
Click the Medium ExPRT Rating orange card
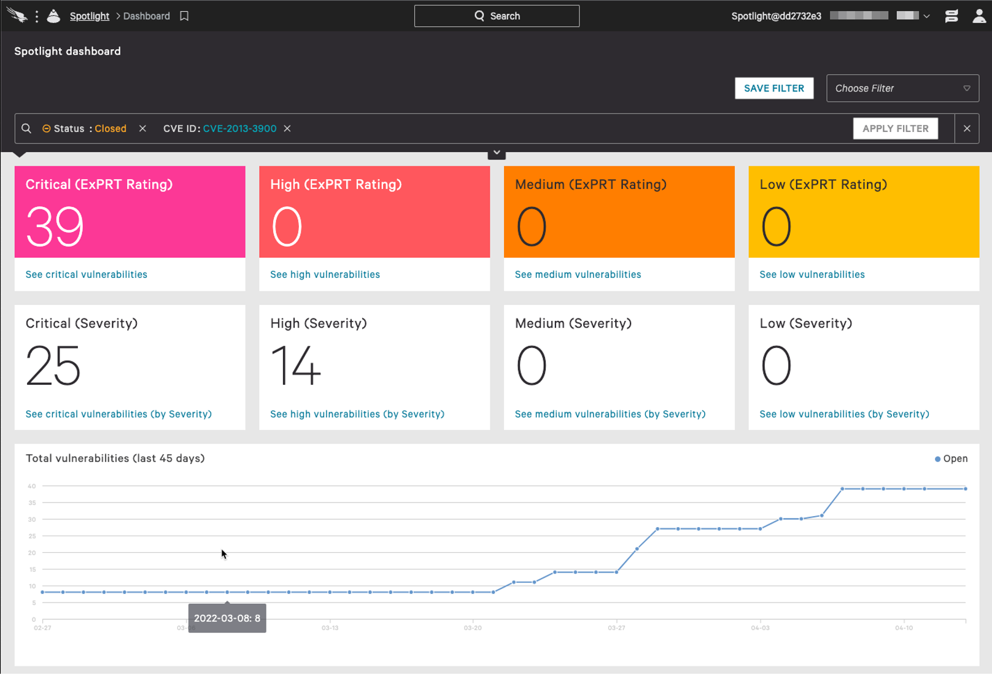click(619, 212)
